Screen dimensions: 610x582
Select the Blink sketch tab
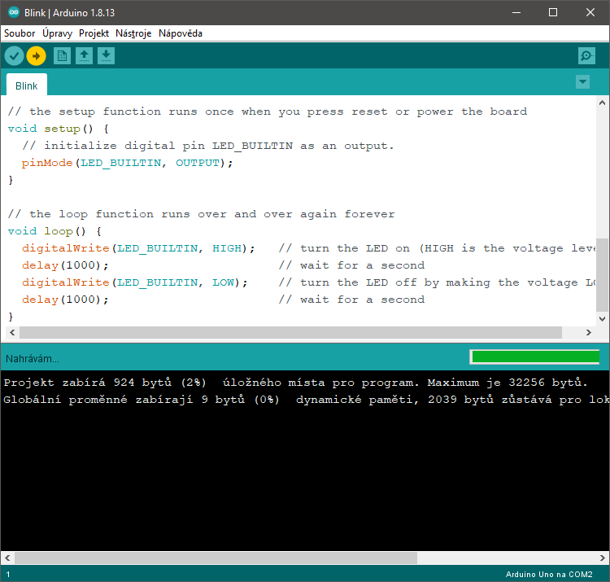27,85
